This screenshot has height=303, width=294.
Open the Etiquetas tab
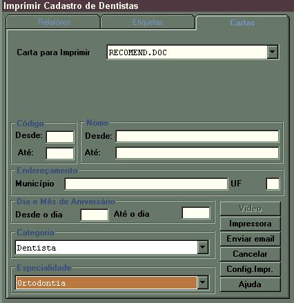coord(148,22)
